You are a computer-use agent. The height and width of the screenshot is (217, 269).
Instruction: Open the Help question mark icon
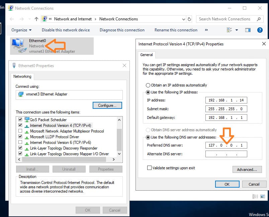tap(260, 30)
